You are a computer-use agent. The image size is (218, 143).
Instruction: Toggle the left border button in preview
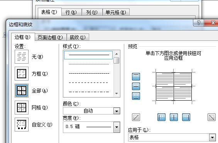coord(161,117)
